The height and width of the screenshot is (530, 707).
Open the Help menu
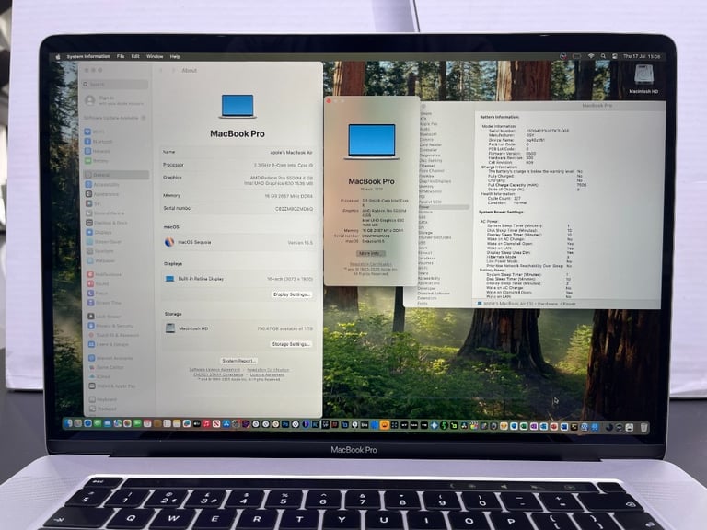tap(175, 57)
